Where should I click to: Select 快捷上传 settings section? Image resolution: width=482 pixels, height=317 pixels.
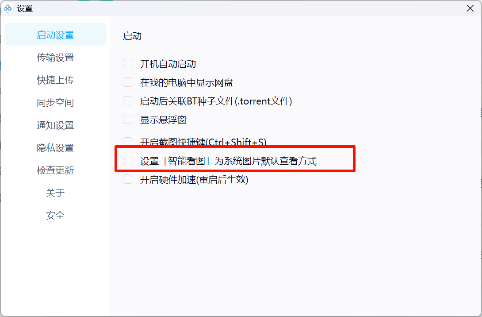[55, 80]
